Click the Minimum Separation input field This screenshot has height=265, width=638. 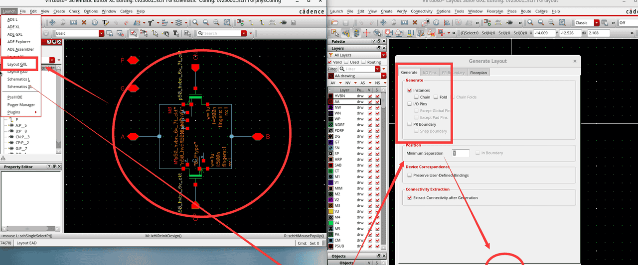point(461,153)
